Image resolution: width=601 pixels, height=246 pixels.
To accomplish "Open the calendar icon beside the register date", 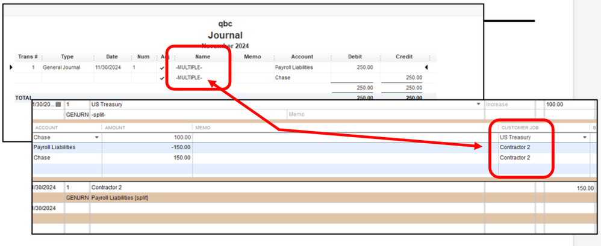I will [58, 104].
